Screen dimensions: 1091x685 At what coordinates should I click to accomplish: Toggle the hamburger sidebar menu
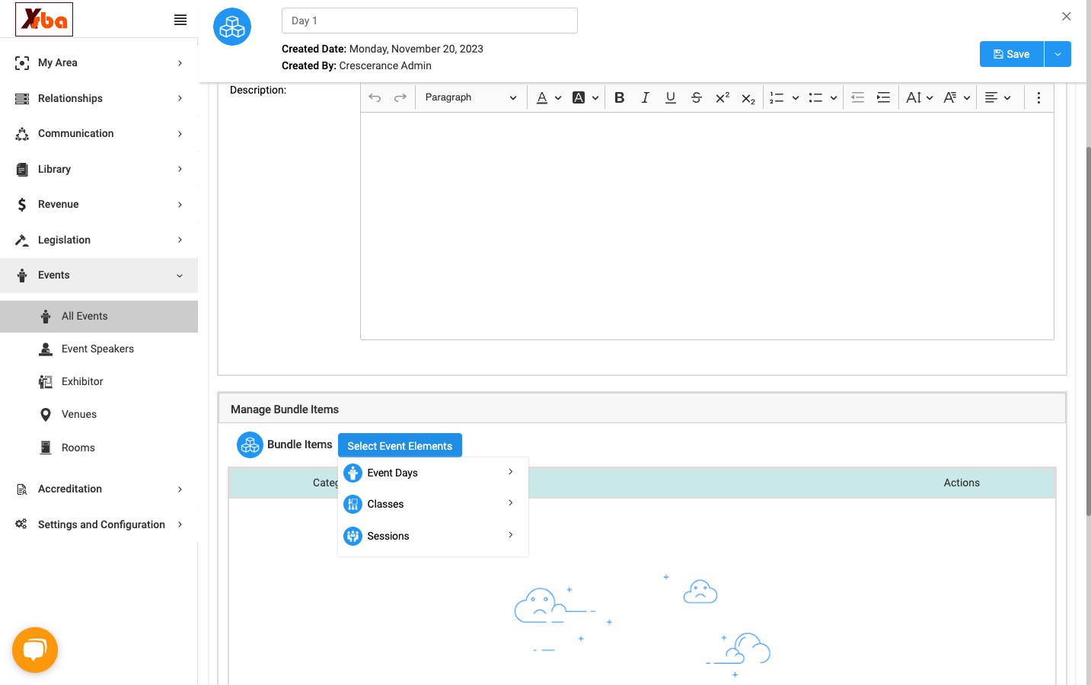click(180, 20)
